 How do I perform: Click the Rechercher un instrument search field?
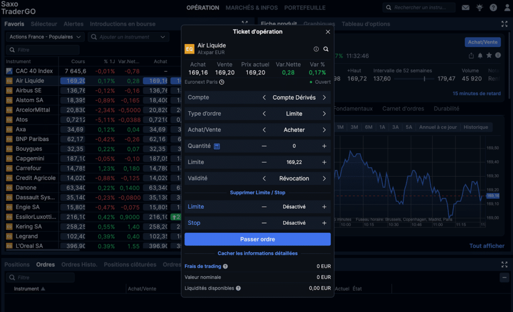(419, 8)
